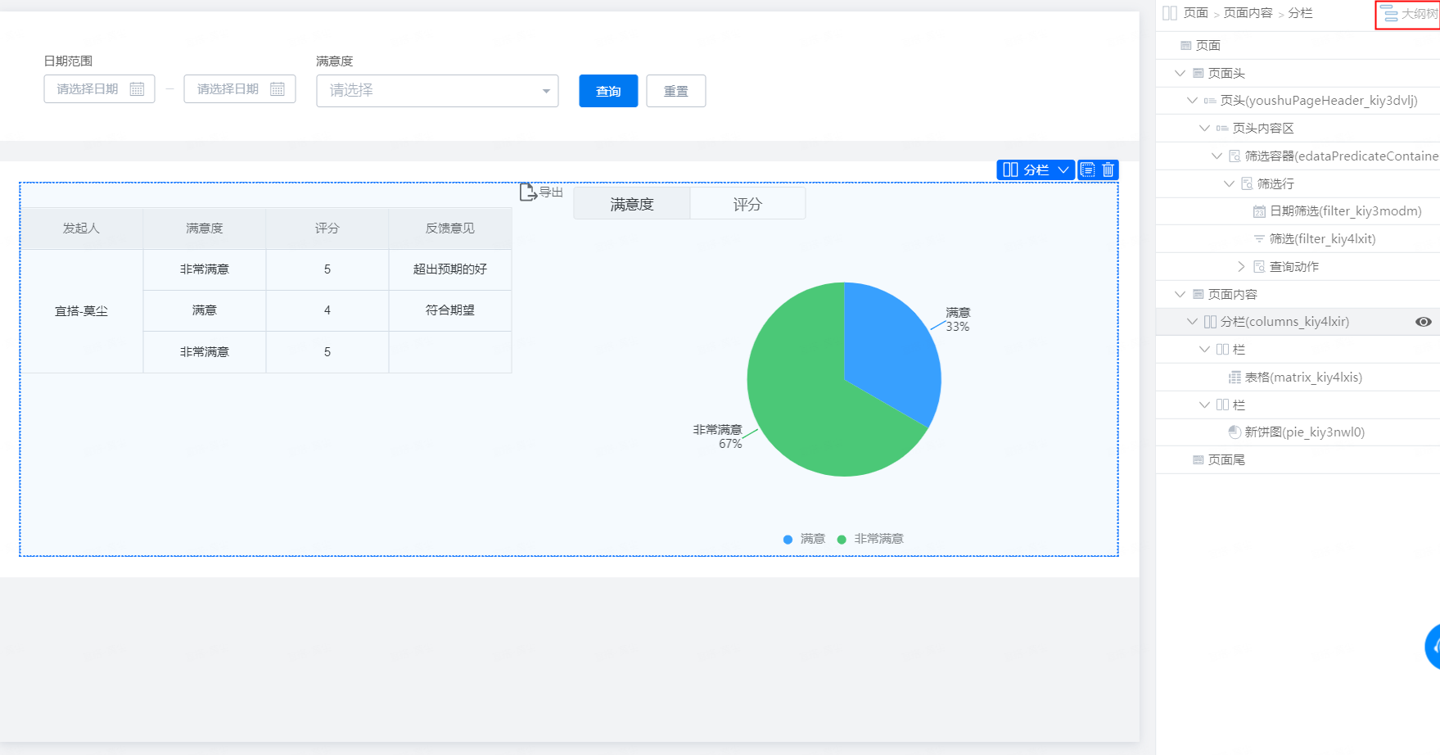Toggle the 满意 legend item on the chart
1440x755 pixels.
(804, 539)
